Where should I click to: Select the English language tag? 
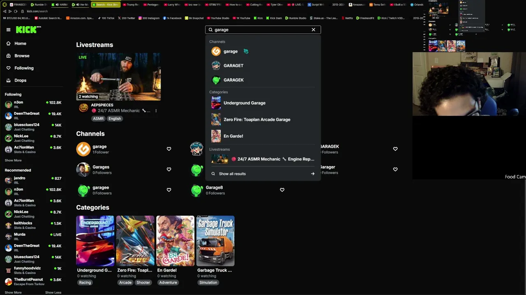tap(115, 119)
